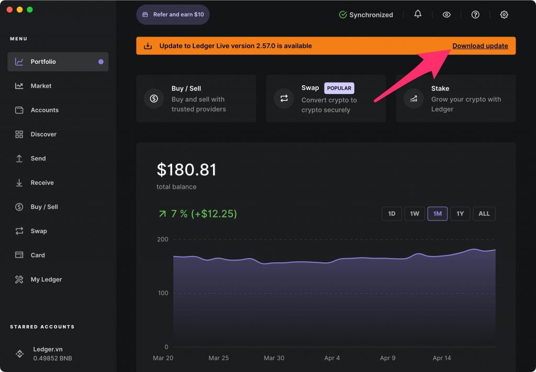Click the gift icon in Refer and earn
536x372 pixels.
point(146,14)
